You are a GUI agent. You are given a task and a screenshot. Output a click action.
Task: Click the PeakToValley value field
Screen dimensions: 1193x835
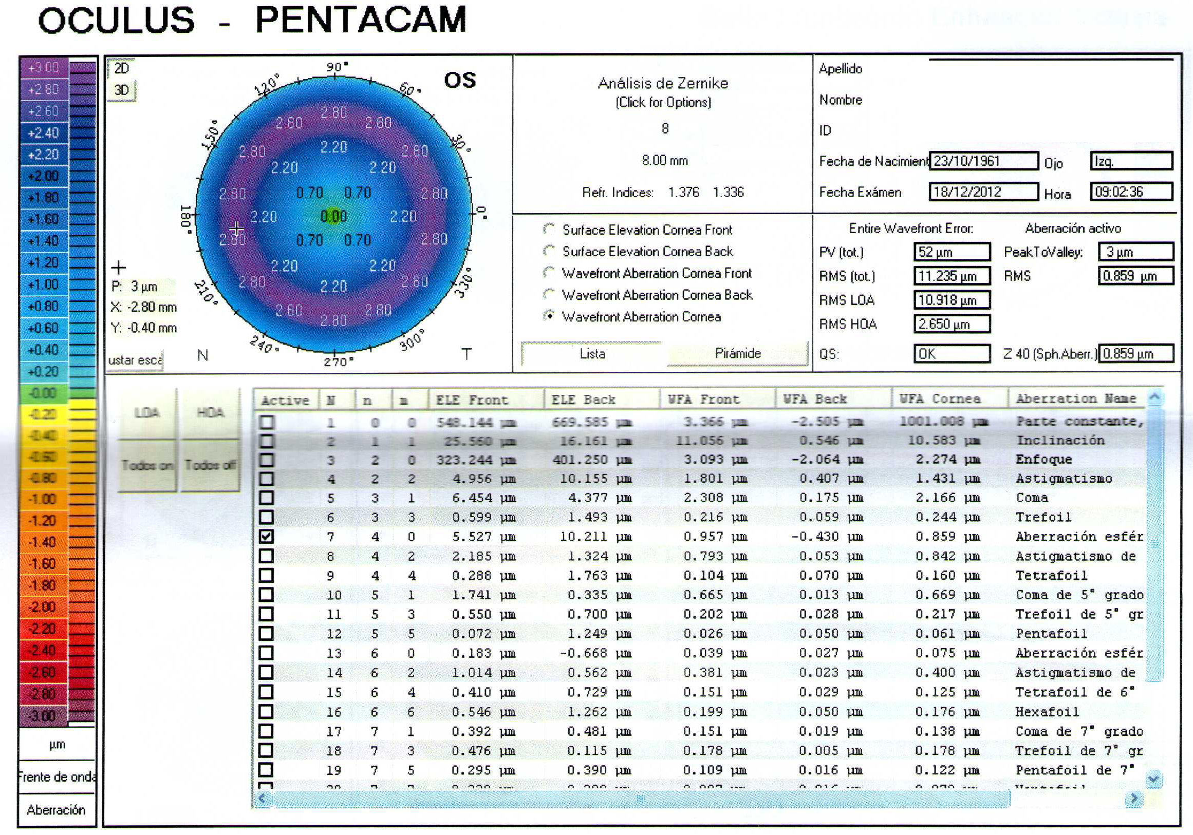coord(1136,252)
